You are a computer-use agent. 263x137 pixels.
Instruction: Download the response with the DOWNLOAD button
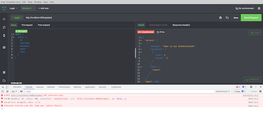pyautogui.click(x=253, y=79)
